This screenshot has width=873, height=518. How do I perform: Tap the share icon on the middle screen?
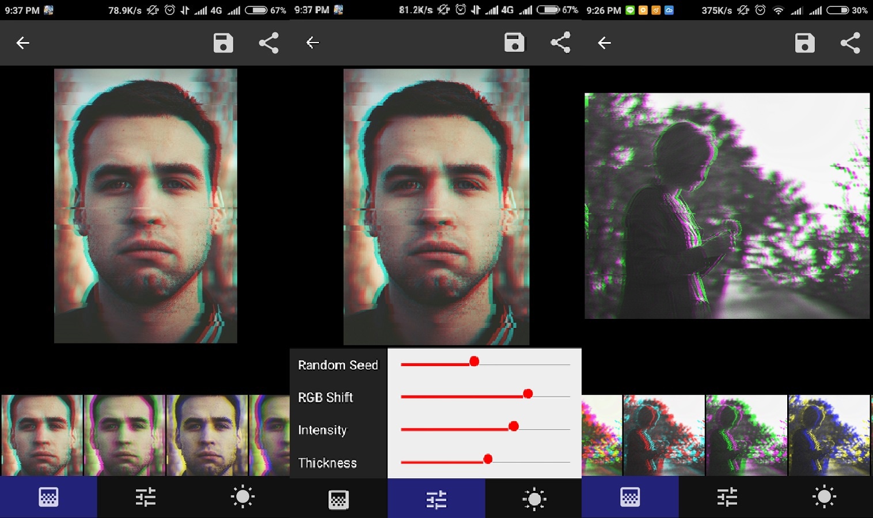(560, 43)
